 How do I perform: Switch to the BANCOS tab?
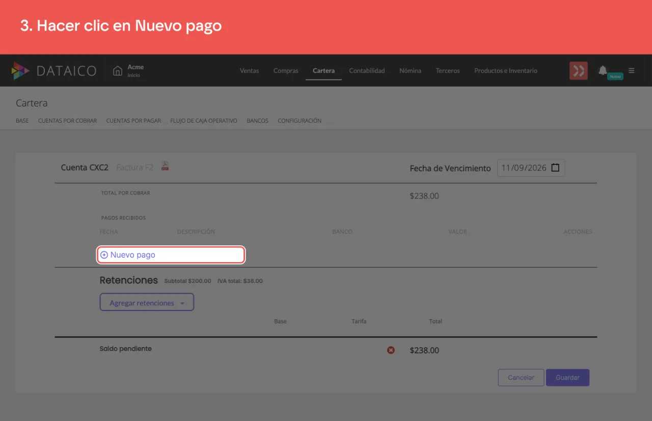(257, 121)
